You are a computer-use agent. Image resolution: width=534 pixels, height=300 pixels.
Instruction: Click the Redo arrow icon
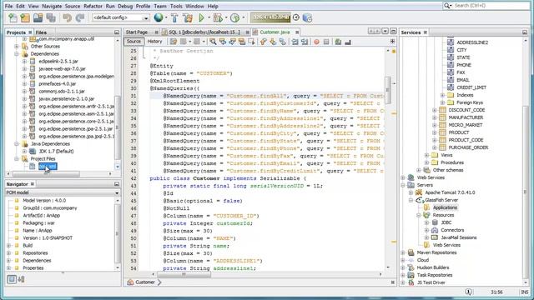click(x=80, y=17)
